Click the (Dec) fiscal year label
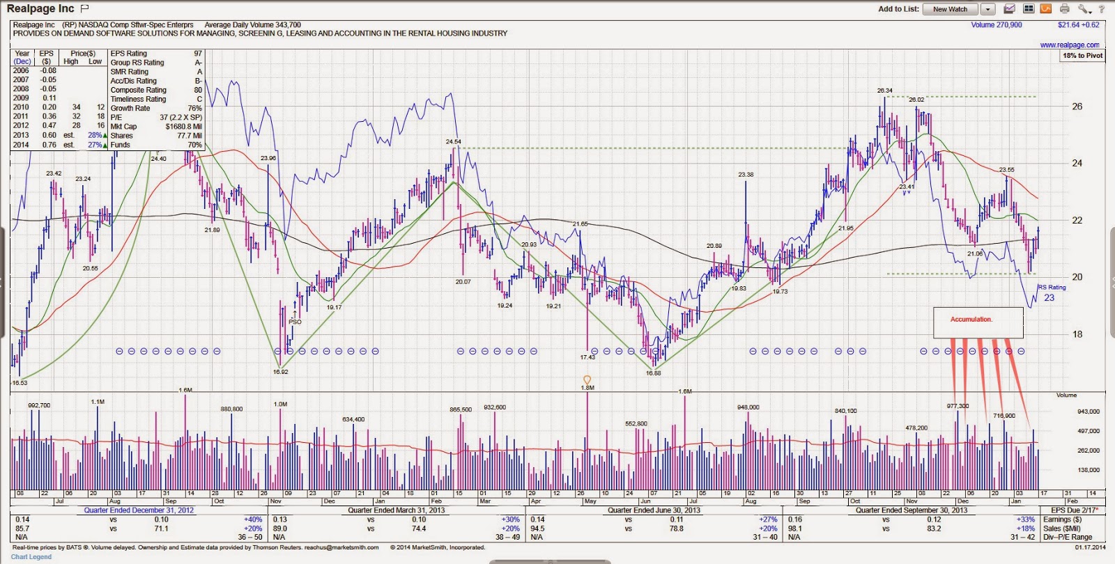Image resolution: width=1115 pixels, height=564 pixels. point(22,61)
